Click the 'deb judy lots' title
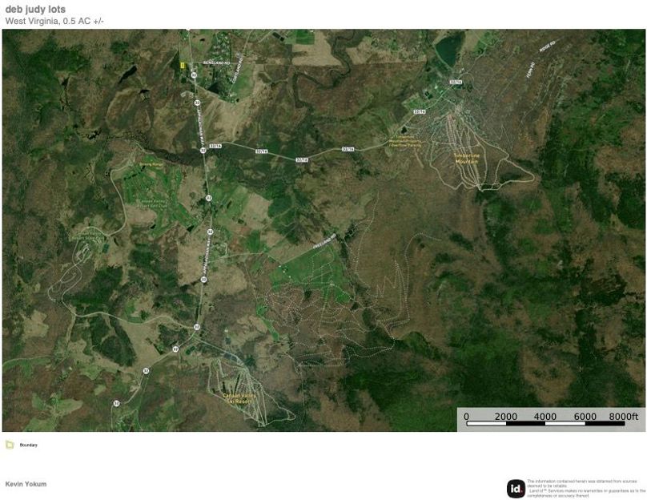The height and width of the screenshot is (500, 647). [35, 10]
